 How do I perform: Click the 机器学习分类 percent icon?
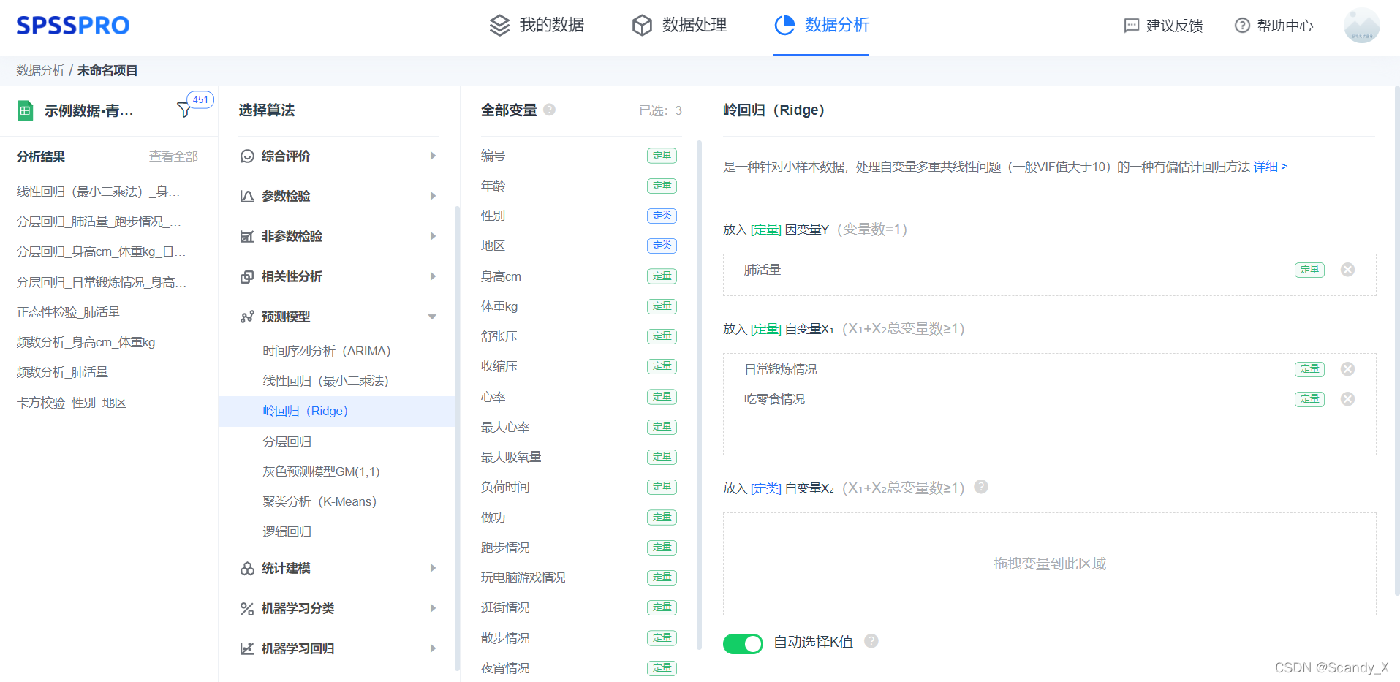pos(247,608)
